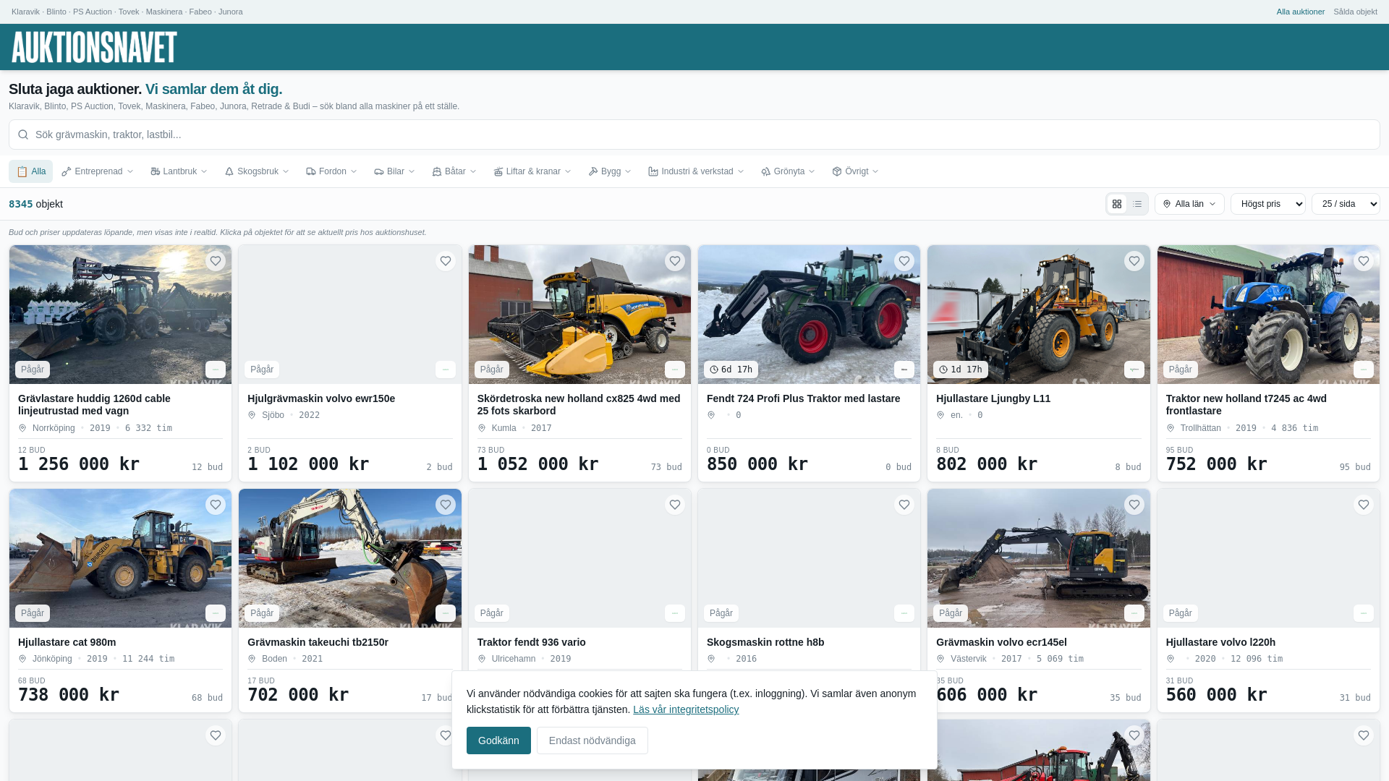This screenshot has width=1389, height=781.
Task: Click the minus icon on Traktor fendt 936 image
Action: pyautogui.click(x=675, y=613)
